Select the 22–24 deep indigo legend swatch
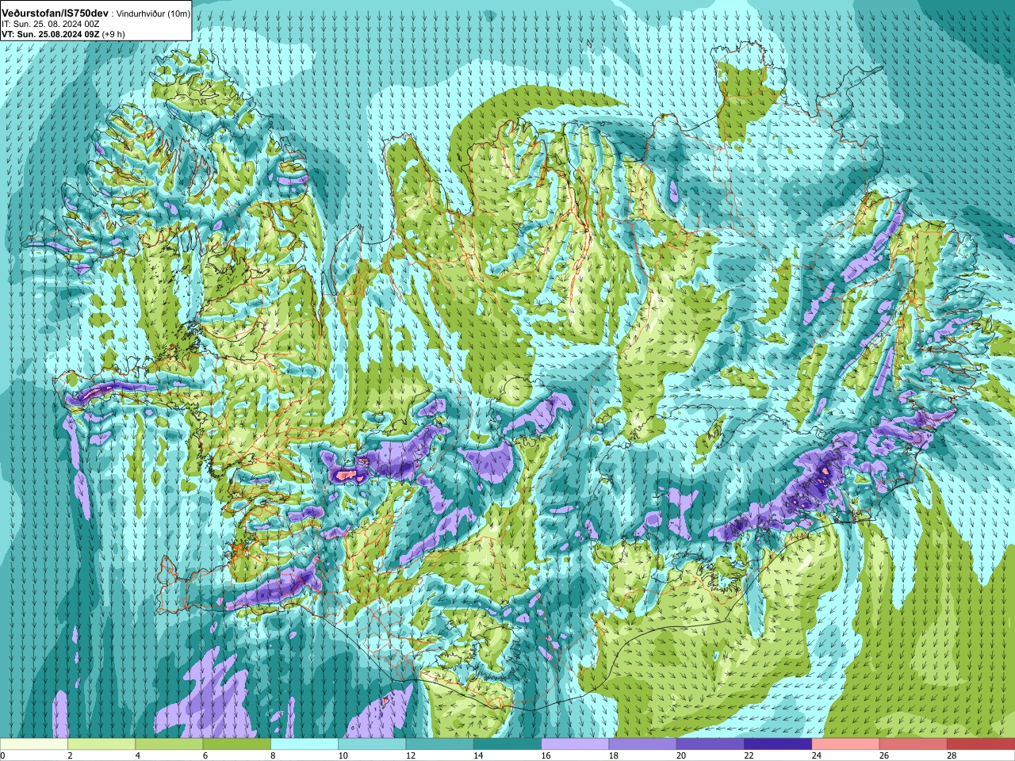Image resolution: width=1015 pixels, height=761 pixels. (x=778, y=744)
